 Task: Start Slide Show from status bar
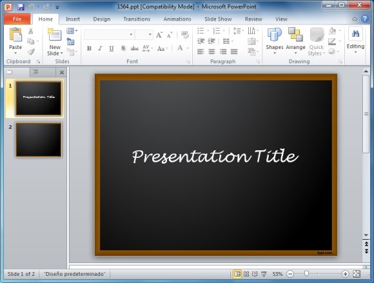(x=264, y=274)
